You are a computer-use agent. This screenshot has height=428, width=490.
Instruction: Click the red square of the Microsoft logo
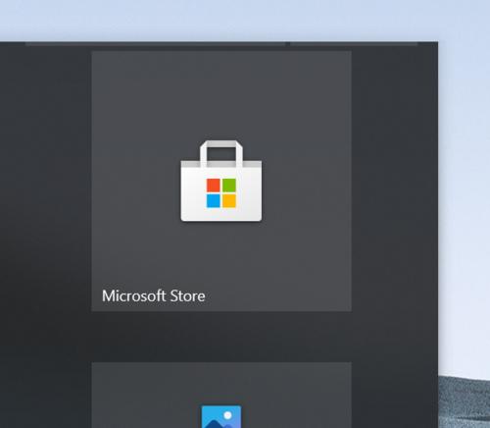213,186
